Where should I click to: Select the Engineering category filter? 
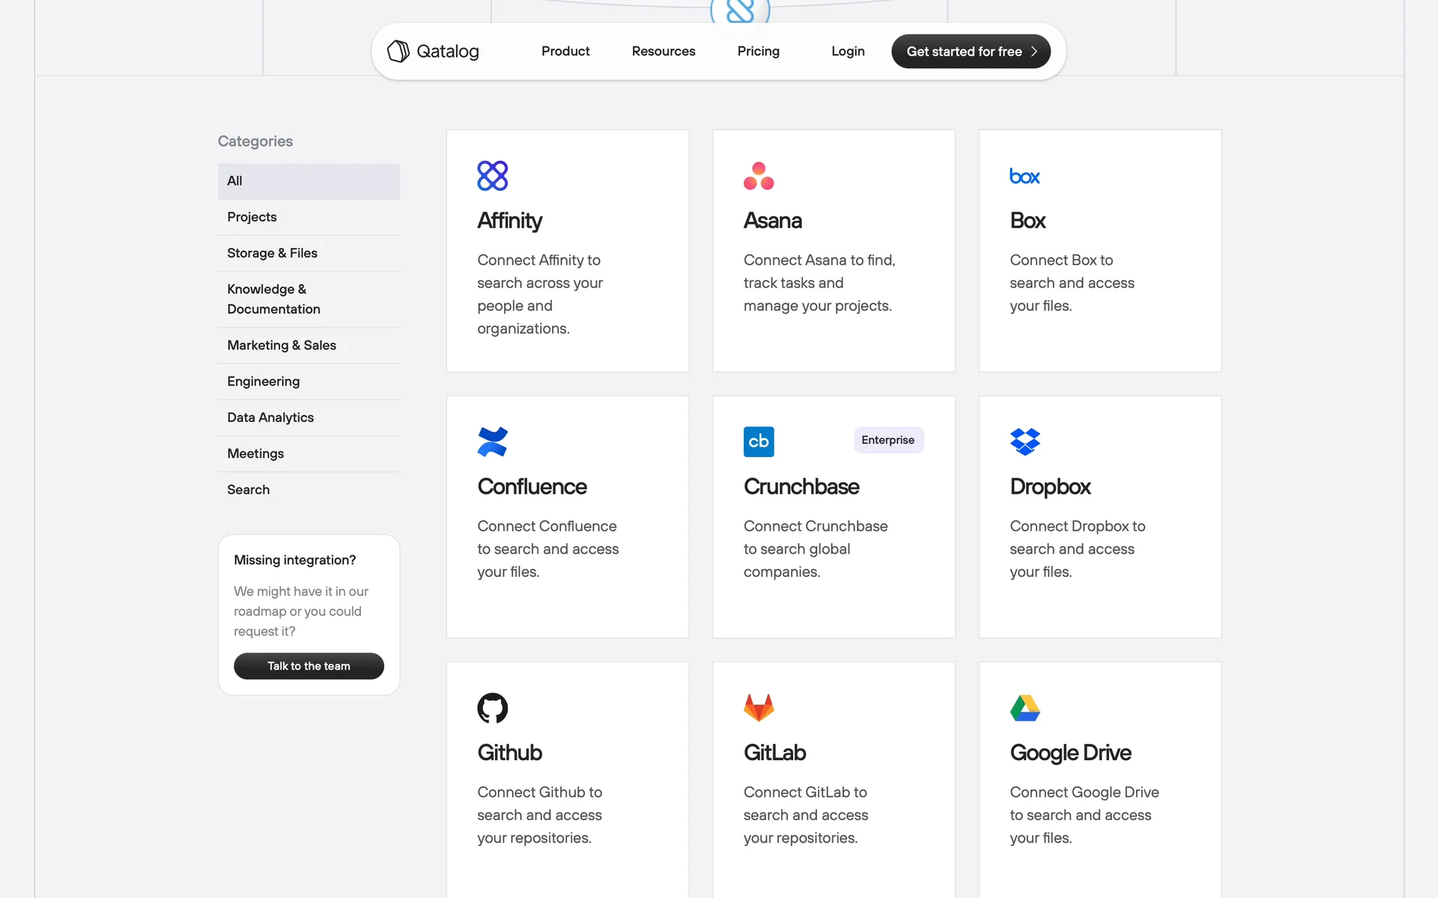(x=263, y=382)
